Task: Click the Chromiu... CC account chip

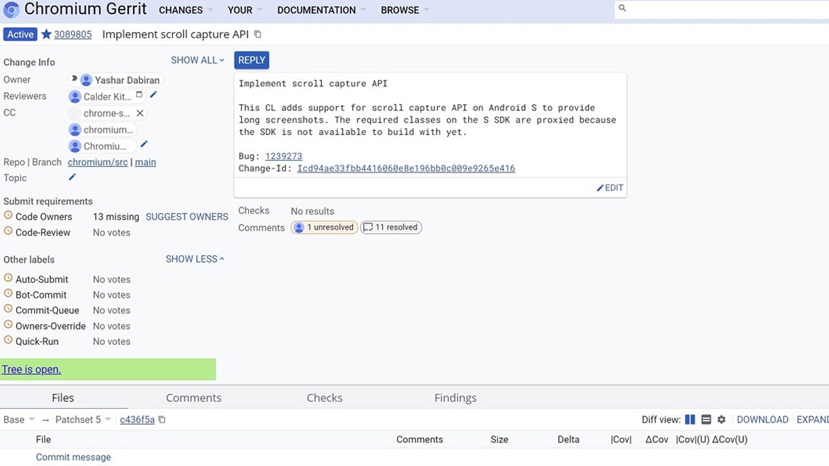Action: tap(102, 146)
